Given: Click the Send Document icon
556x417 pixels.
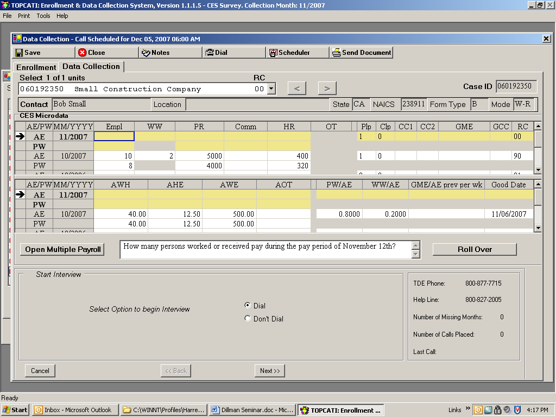Looking at the screenshot, I should coord(337,53).
